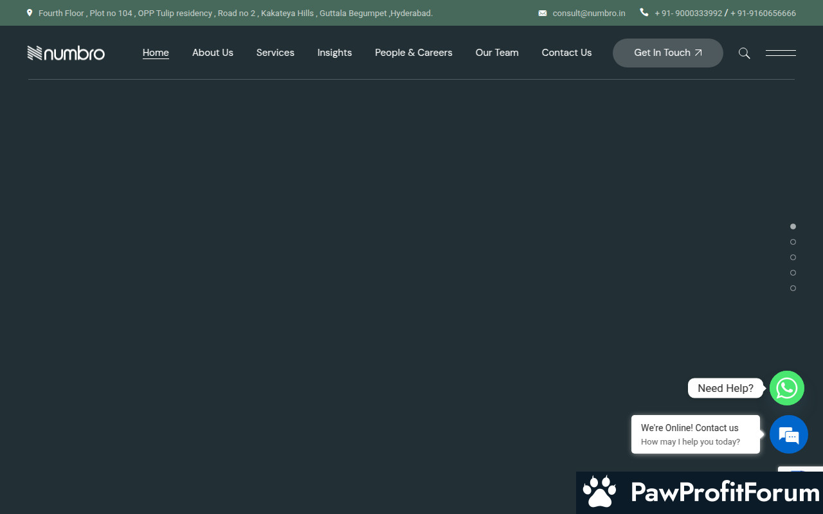Open the search magnifier icon
Screen dimensions: 823x514
point(744,53)
